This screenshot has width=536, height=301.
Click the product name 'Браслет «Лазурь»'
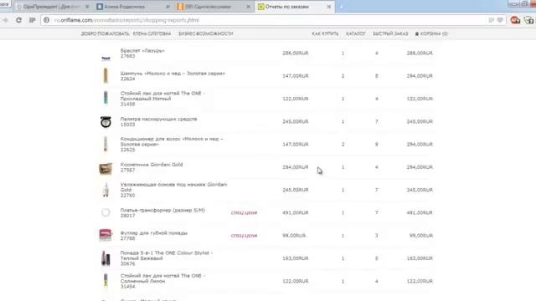pos(142,50)
